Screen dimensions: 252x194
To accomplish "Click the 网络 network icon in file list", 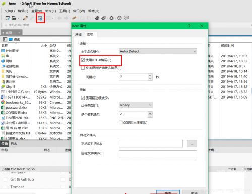I will (x=3, y=61).
